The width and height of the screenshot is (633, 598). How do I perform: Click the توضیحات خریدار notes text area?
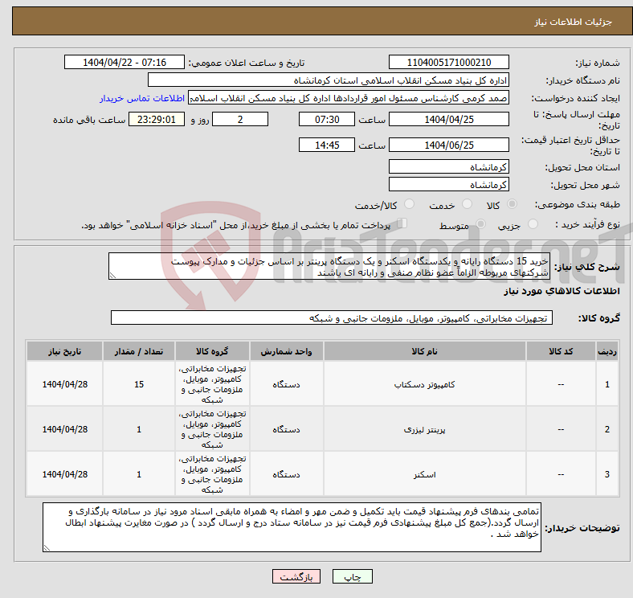(x=292, y=527)
